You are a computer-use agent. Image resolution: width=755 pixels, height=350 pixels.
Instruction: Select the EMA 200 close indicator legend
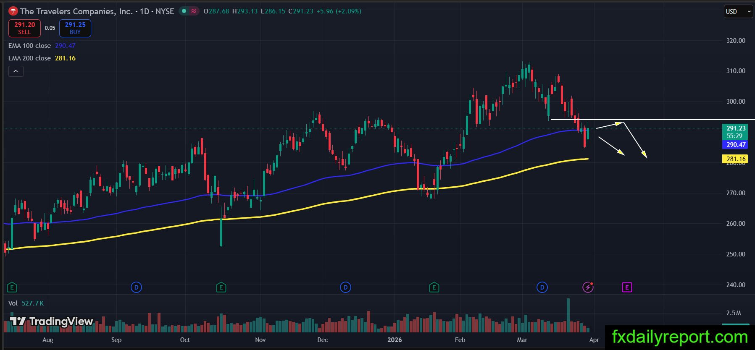(x=42, y=58)
